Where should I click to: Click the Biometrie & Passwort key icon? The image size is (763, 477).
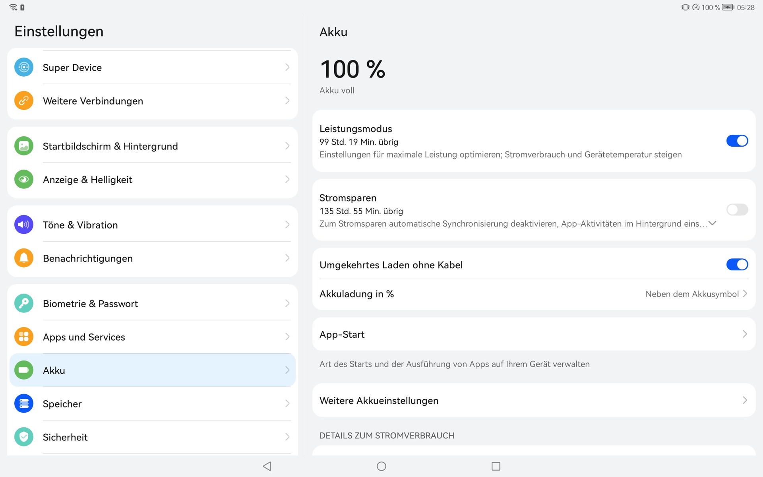24,303
